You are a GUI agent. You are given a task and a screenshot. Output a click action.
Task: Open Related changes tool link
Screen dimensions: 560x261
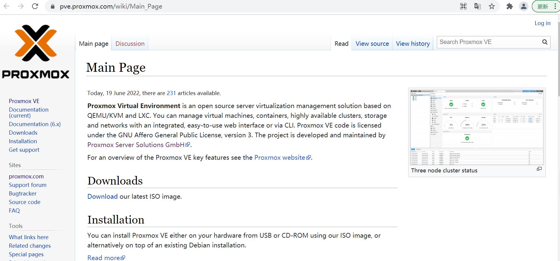[x=30, y=246]
